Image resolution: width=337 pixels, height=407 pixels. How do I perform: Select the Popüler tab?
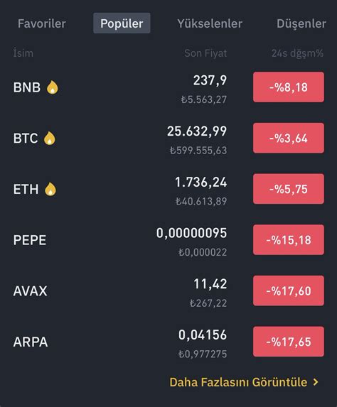click(122, 23)
